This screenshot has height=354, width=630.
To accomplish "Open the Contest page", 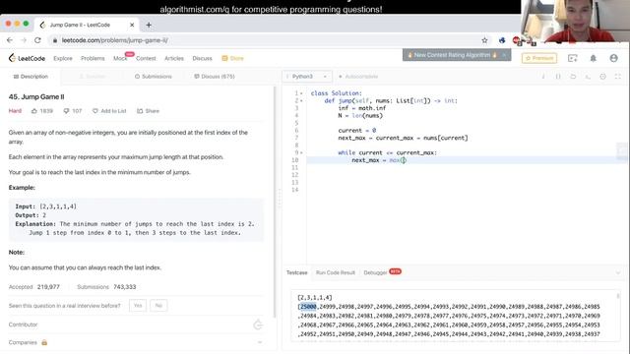I will [x=146, y=58].
